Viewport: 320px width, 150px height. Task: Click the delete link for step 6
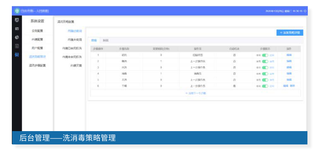click(293, 86)
